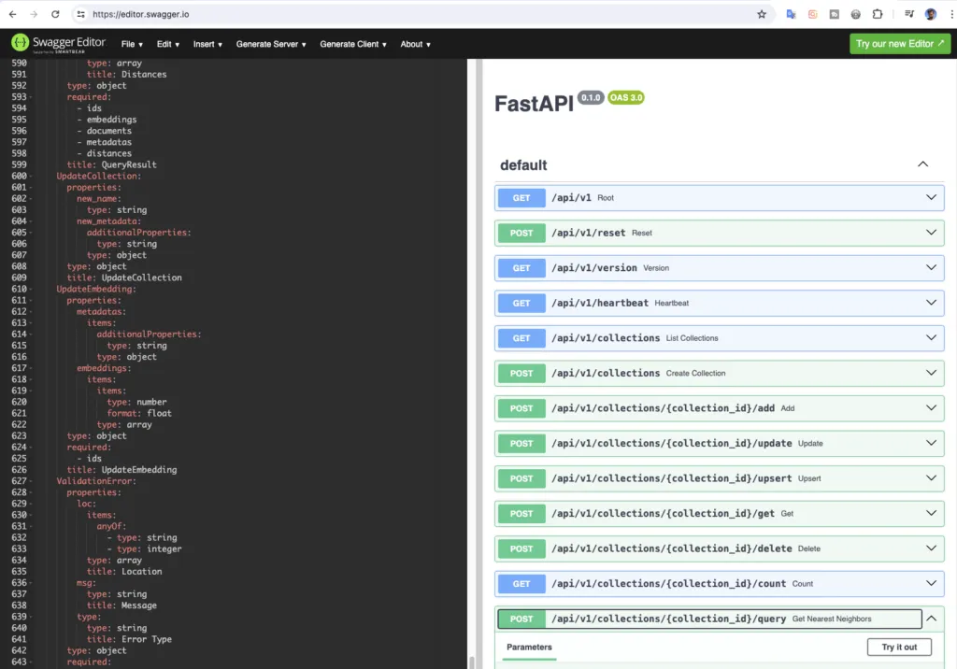Fold code at line 604 new_metadata
This screenshot has width=957, height=669.
click(31, 221)
